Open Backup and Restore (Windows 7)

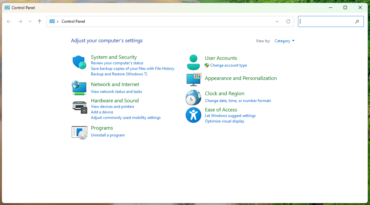point(119,74)
